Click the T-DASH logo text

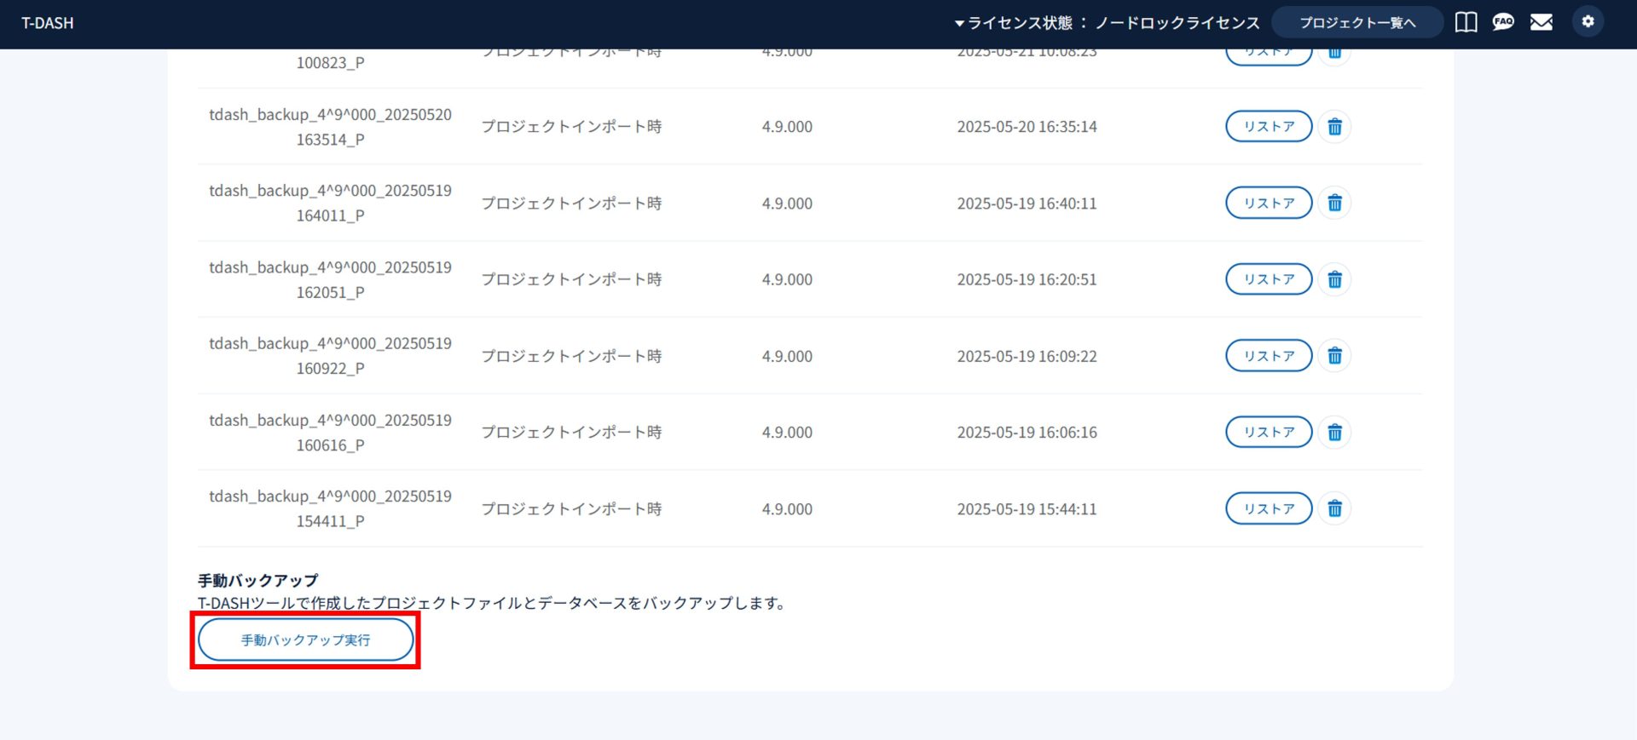point(48,23)
